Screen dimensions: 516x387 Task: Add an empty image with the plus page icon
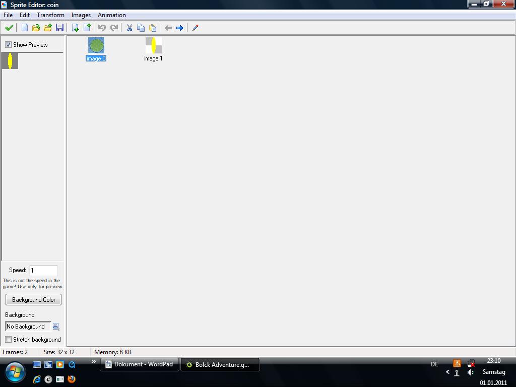click(x=87, y=28)
